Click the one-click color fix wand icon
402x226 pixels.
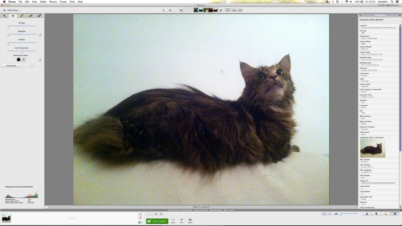pyautogui.click(x=40, y=60)
